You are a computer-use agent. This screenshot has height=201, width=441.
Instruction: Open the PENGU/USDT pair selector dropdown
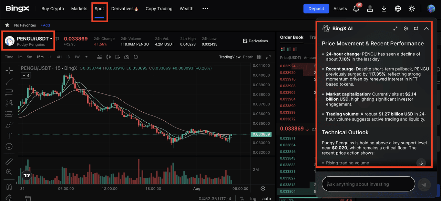point(34,38)
